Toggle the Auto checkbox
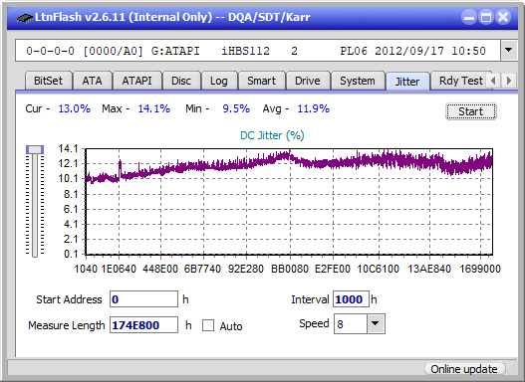This screenshot has height=382, width=525. [x=208, y=325]
